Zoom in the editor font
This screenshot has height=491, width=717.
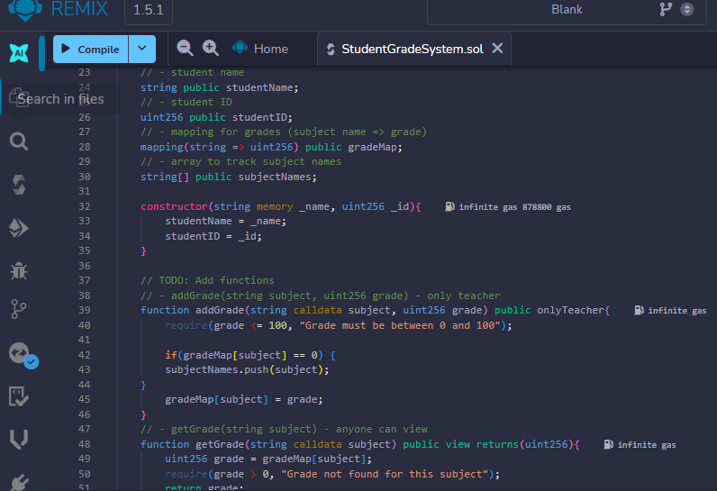pos(211,48)
